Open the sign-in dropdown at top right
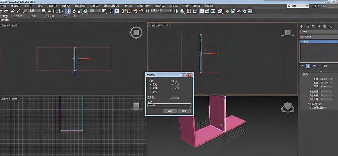Image resolution: width=338 pixels, height=156 pixels. pos(298,6)
